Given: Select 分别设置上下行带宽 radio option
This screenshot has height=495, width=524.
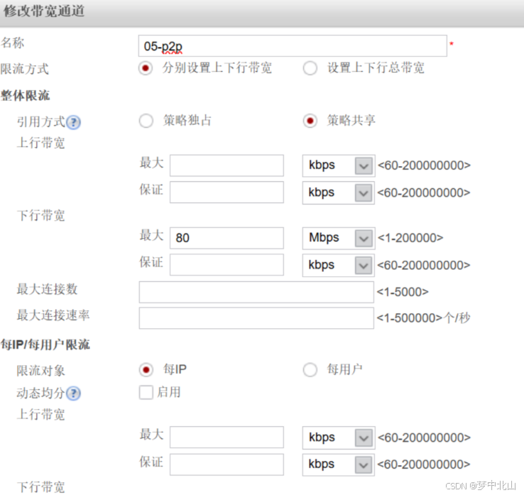Looking at the screenshot, I should tap(146, 68).
